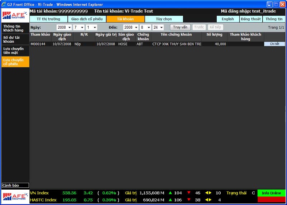Click the VN Index value 558.56
The width and height of the screenshot is (287, 205).
(x=69, y=193)
